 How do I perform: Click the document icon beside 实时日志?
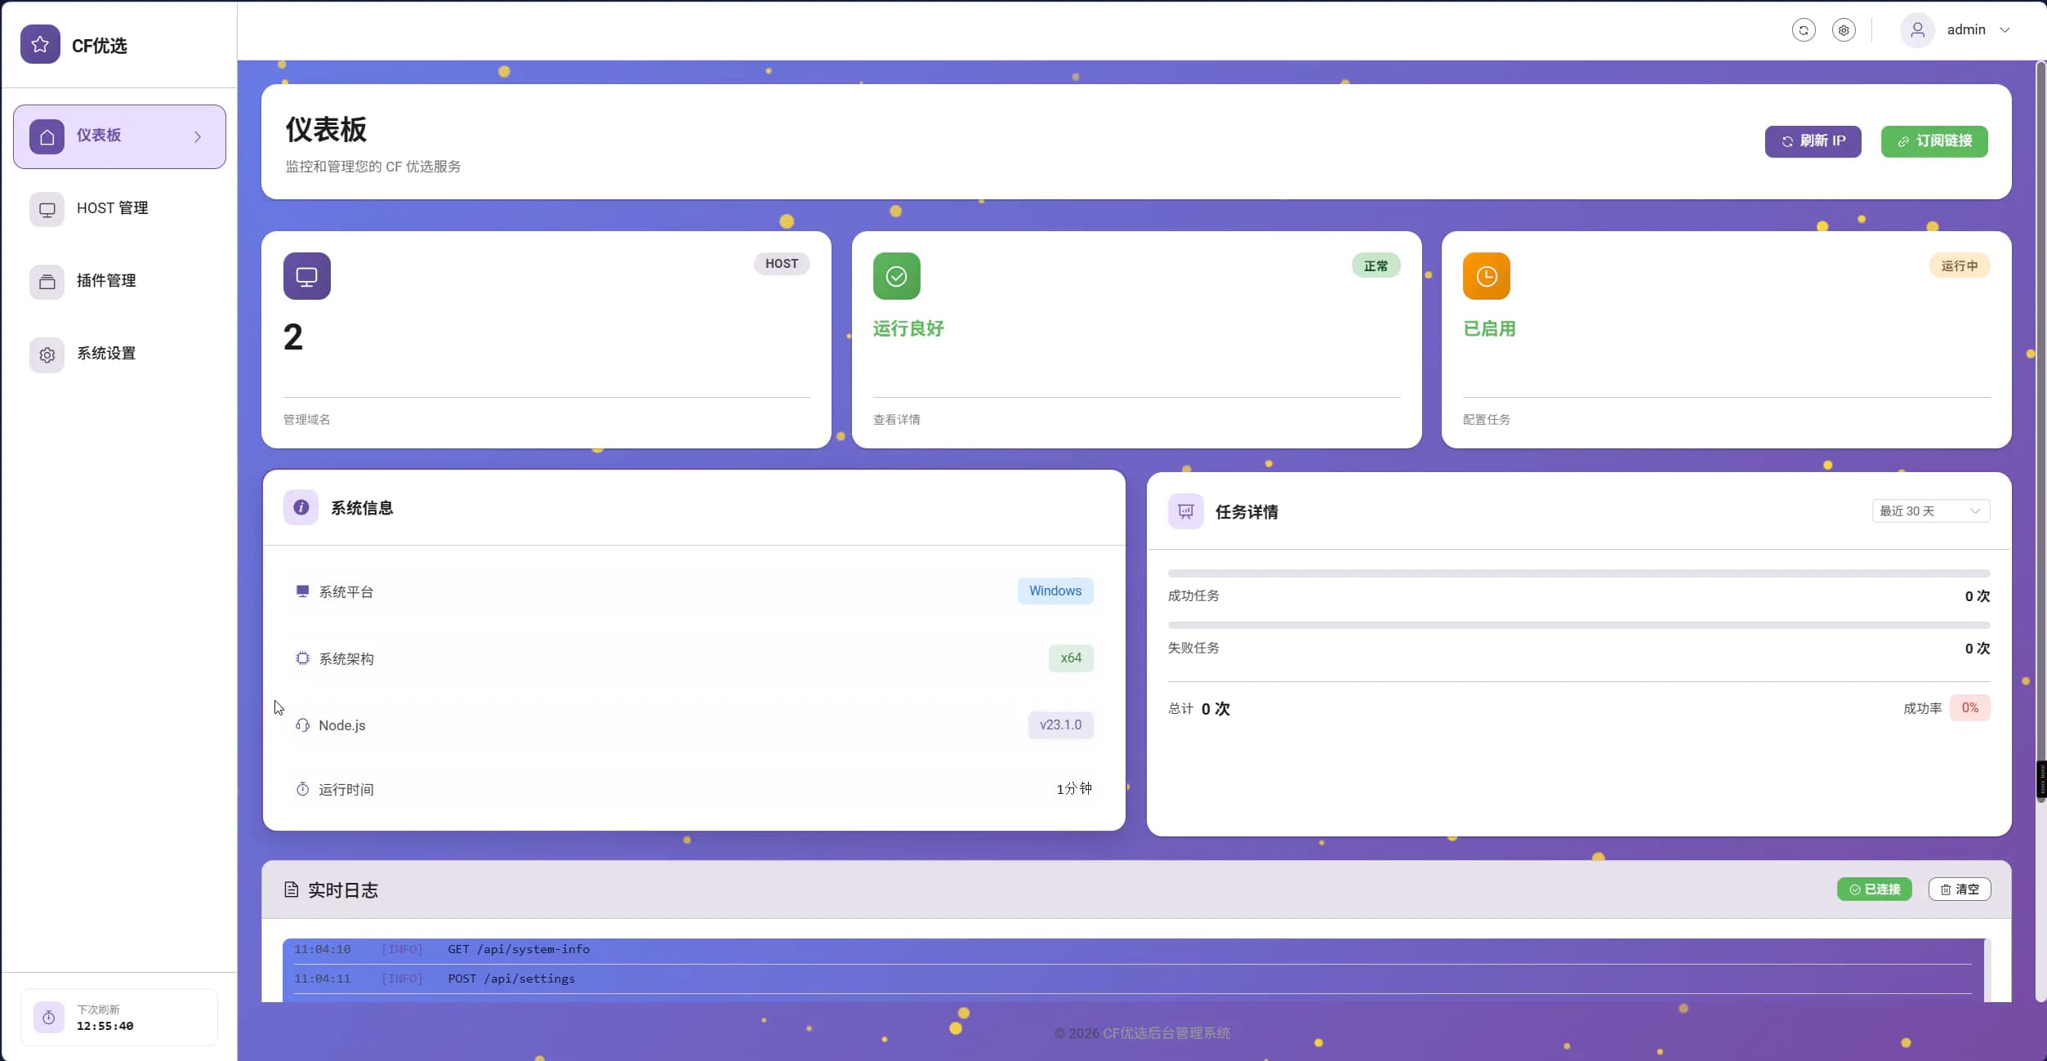click(x=291, y=889)
